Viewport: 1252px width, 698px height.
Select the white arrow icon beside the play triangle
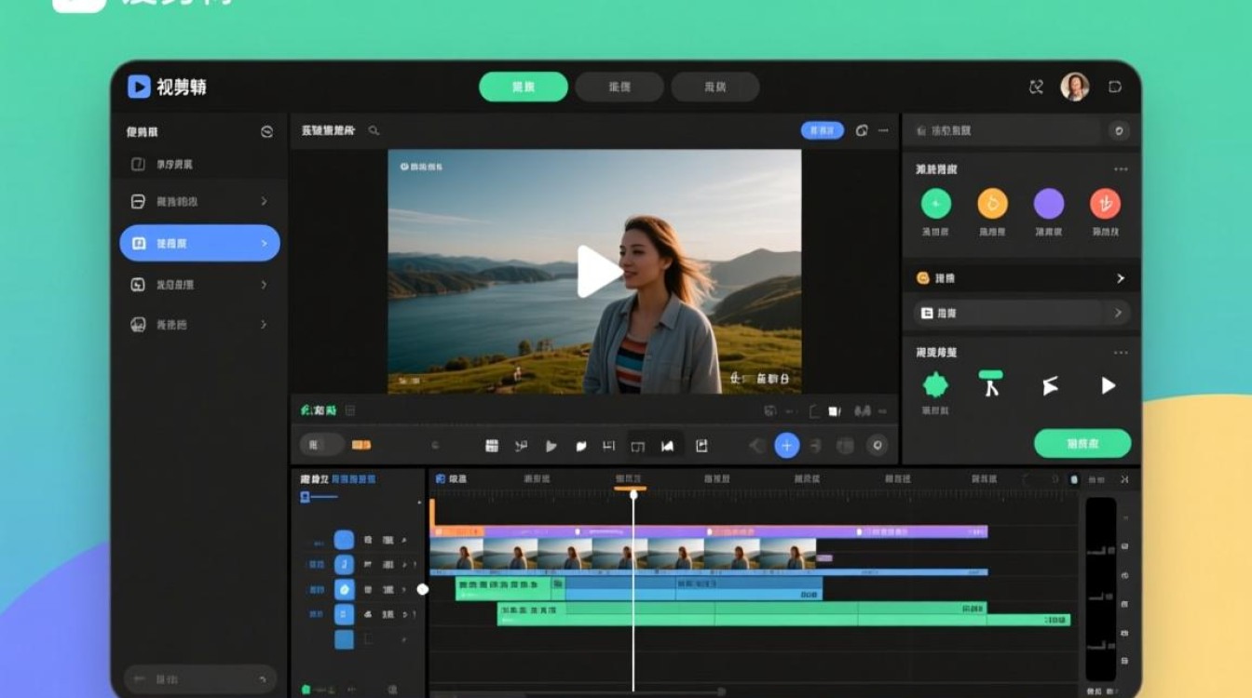(1050, 385)
